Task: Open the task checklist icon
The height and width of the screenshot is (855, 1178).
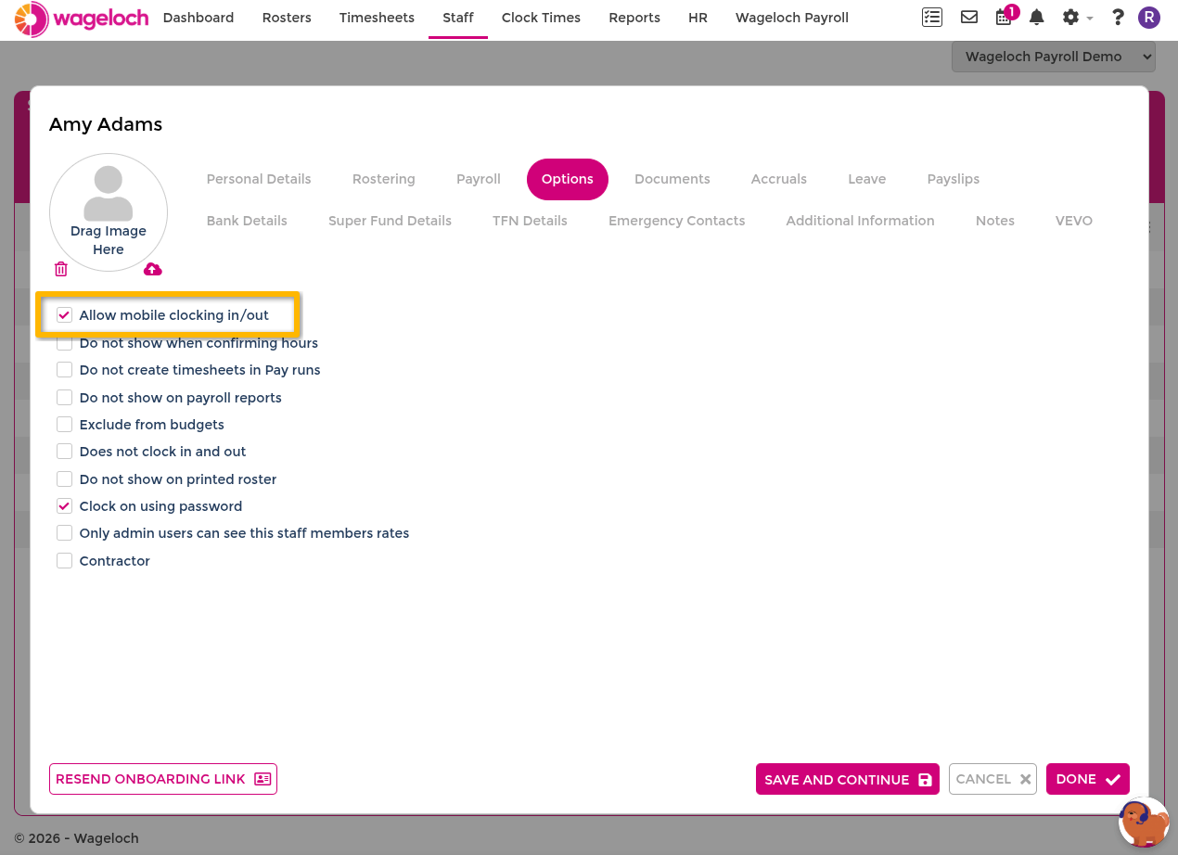Action: (x=931, y=18)
